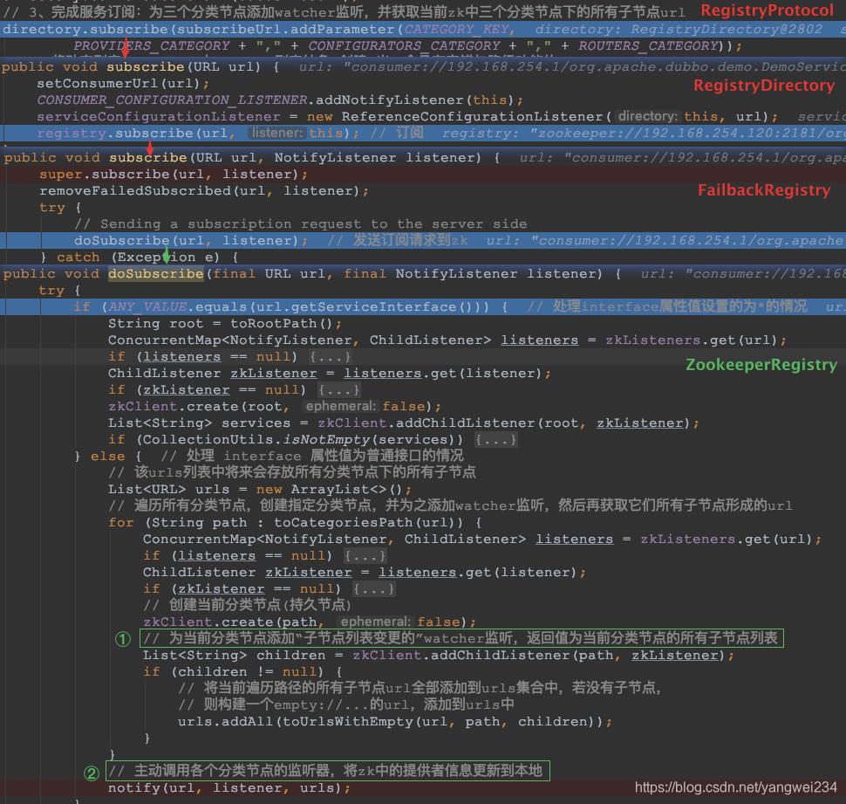This screenshot has height=804, width=846.
Task: Click the ReferenceConfigurationListener constructor name
Action: pos(472,117)
